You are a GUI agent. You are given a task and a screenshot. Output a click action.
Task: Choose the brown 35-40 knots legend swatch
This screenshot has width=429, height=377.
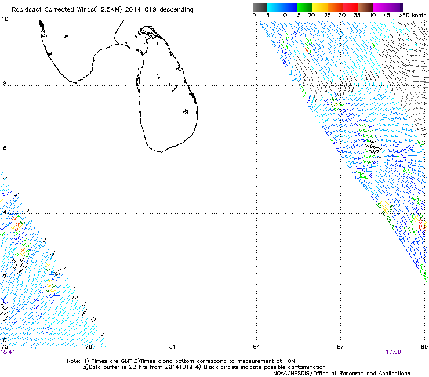365,7
